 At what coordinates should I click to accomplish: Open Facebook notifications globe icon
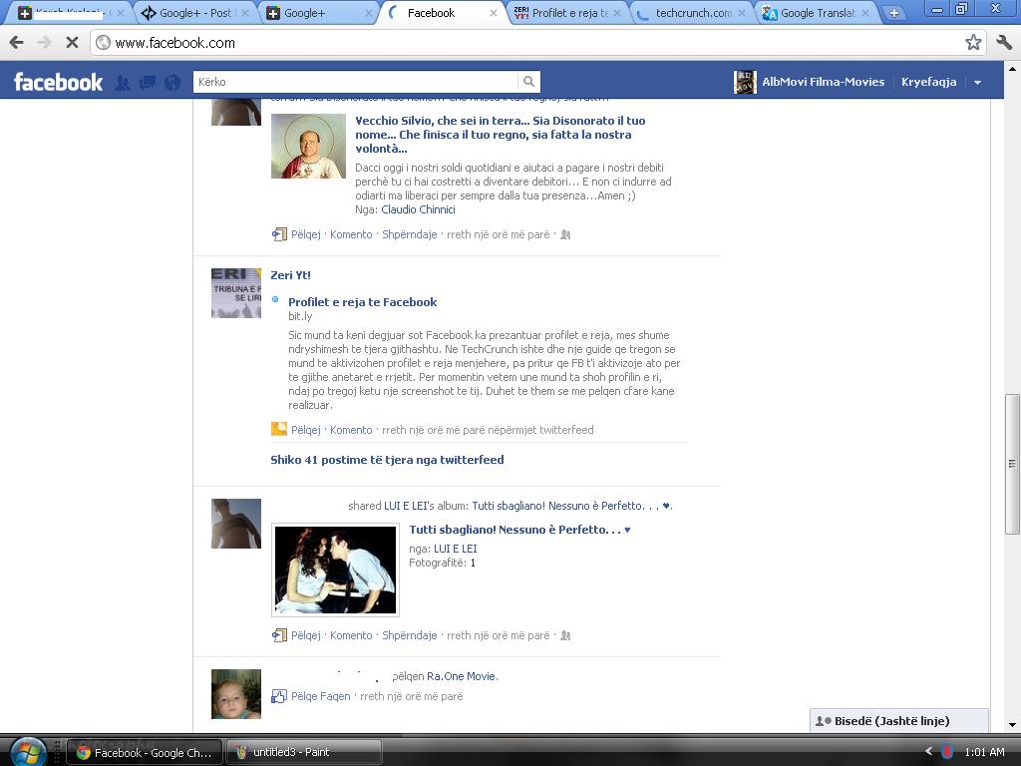[172, 83]
